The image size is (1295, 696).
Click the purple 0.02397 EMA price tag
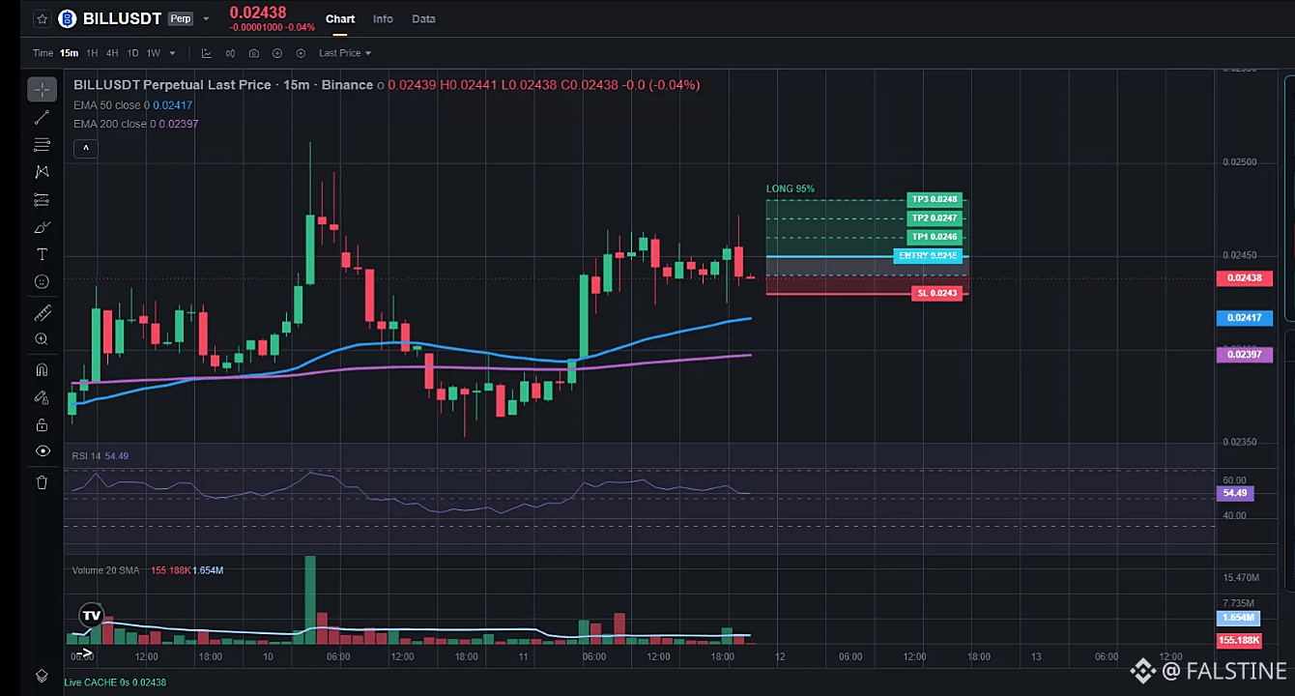tap(1245, 355)
